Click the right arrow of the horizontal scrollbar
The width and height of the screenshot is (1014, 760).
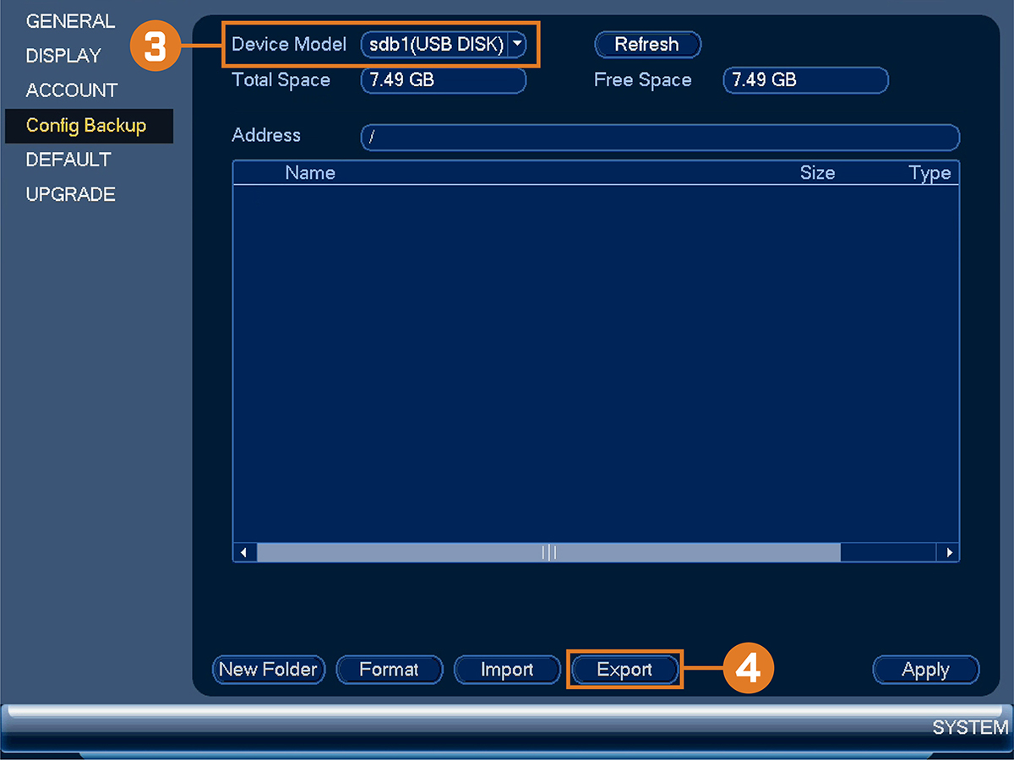pyautogui.click(x=948, y=553)
